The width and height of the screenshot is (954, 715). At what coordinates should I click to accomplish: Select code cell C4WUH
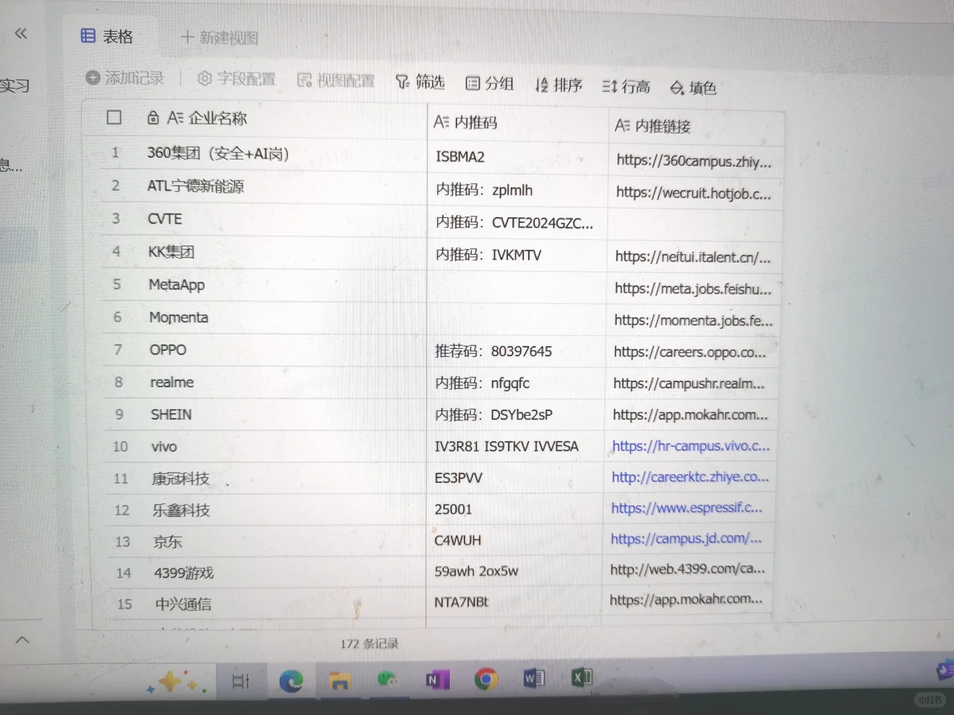tap(458, 540)
